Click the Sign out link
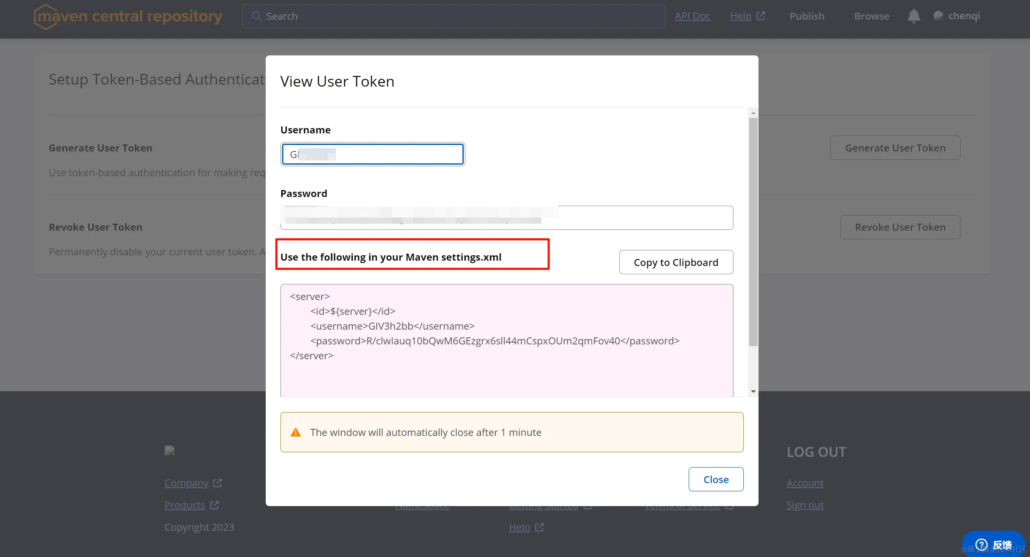This screenshot has width=1030, height=557. pyautogui.click(x=805, y=505)
